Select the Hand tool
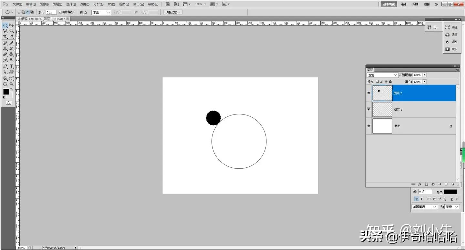465x250 pixels. [x=5, y=84]
